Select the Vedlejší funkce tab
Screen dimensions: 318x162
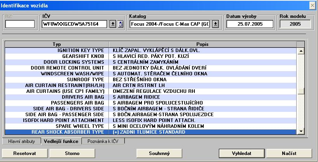point(61,141)
